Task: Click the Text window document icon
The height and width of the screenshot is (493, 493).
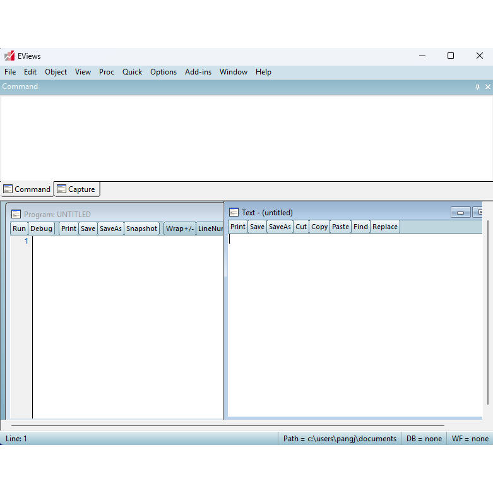Action: (234, 213)
